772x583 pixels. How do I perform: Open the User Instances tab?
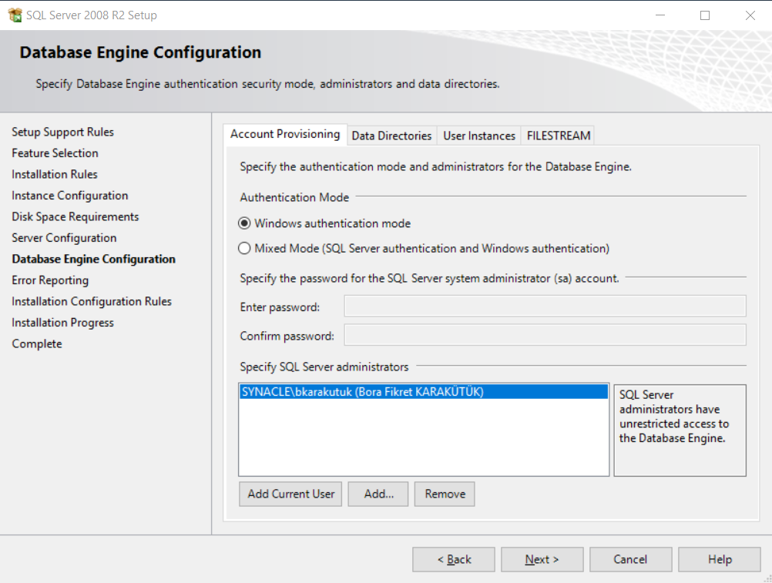click(x=479, y=136)
